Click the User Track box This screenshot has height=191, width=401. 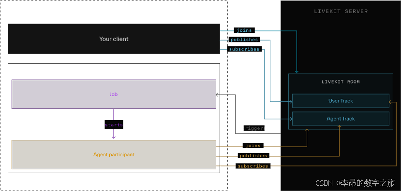click(x=341, y=101)
